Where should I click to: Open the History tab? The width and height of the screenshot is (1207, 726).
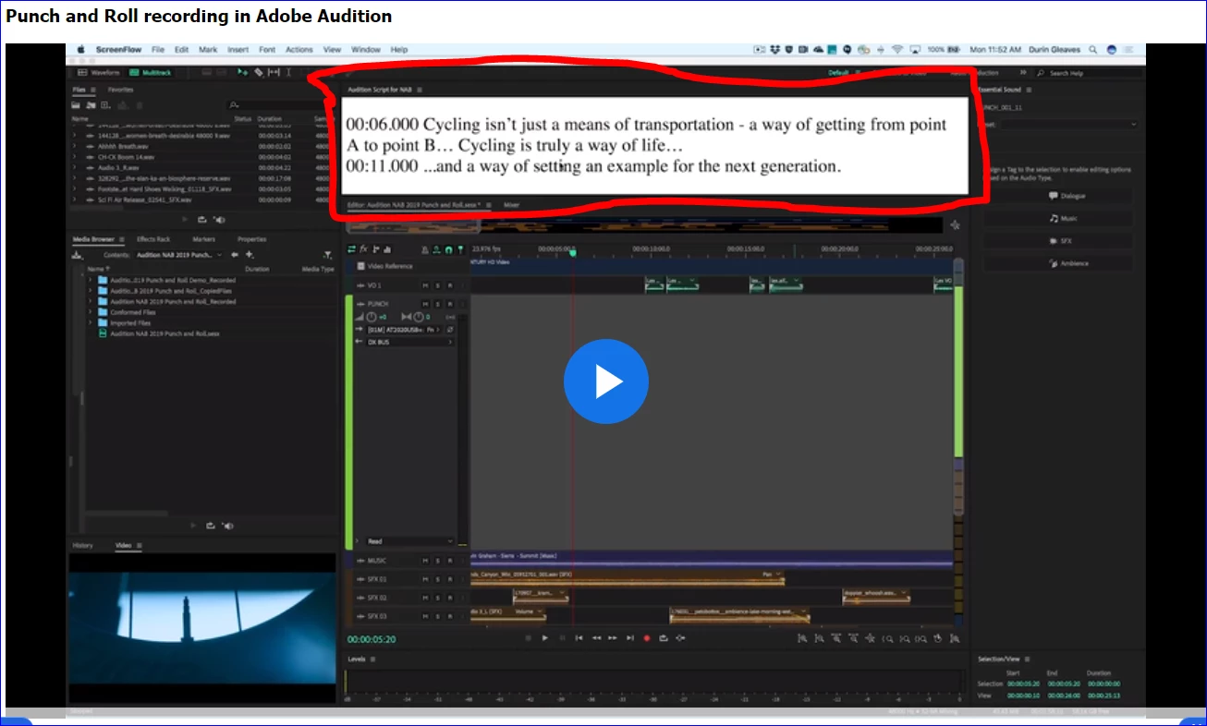click(x=83, y=545)
